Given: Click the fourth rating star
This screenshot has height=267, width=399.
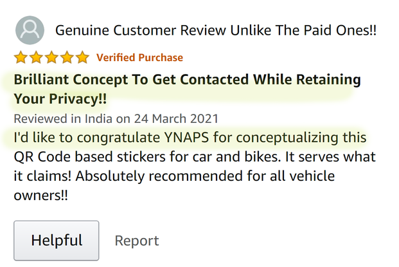Looking at the screenshot, I should click(67, 58).
